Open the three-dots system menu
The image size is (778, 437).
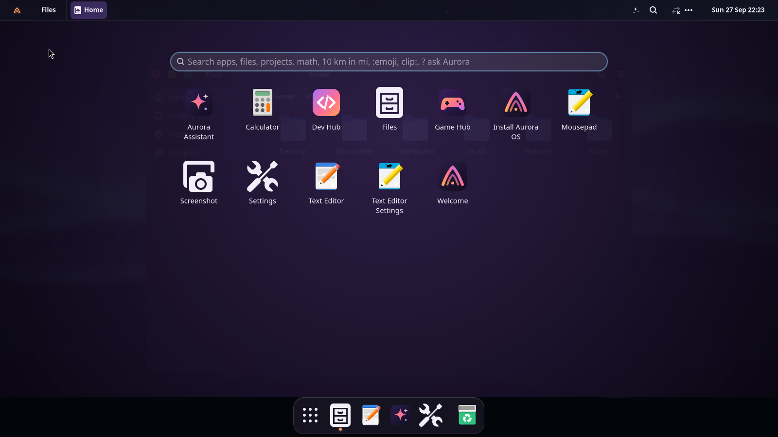[689, 10]
